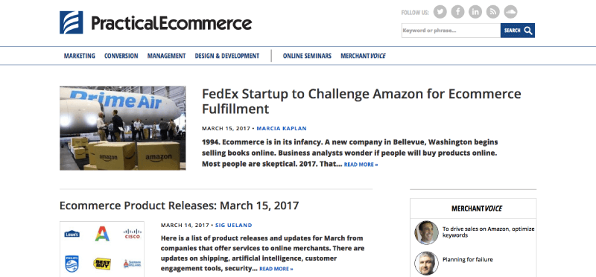Image resolution: width=596 pixels, height=277 pixels.
Task: Open the 'Planning for failure' post
Action: click(x=468, y=260)
